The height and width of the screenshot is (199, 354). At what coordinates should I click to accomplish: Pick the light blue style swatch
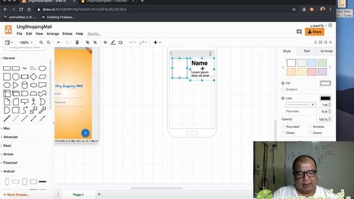pyautogui.click(x=312, y=63)
